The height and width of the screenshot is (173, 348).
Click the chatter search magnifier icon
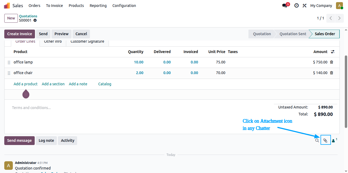[317, 140]
